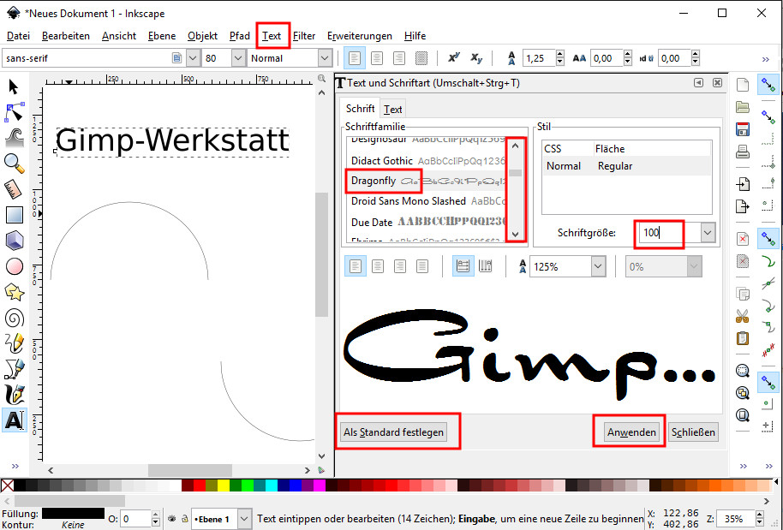The image size is (783, 530).
Task: Select Dragonfly font in list
Action: tap(426, 181)
